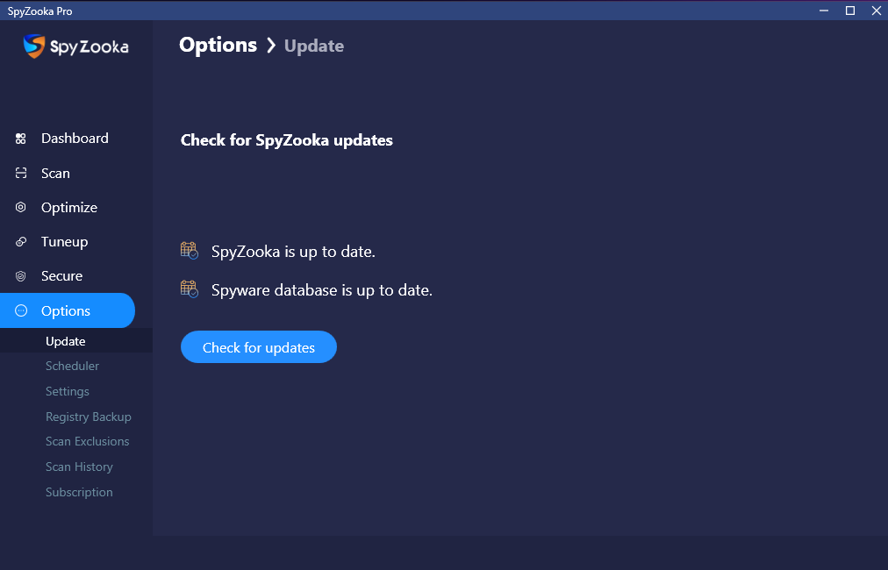Click the Spyware database status icon
The height and width of the screenshot is (570, 888).
[190, 289]
